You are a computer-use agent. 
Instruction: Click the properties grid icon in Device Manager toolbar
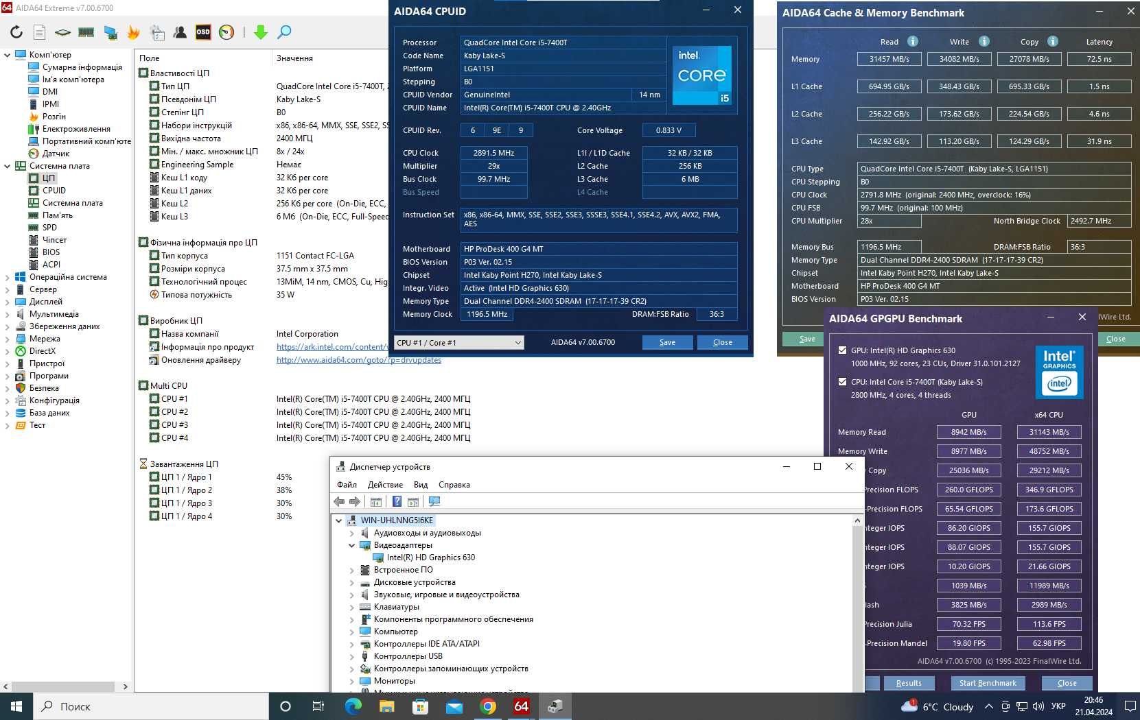click(375, 502)
